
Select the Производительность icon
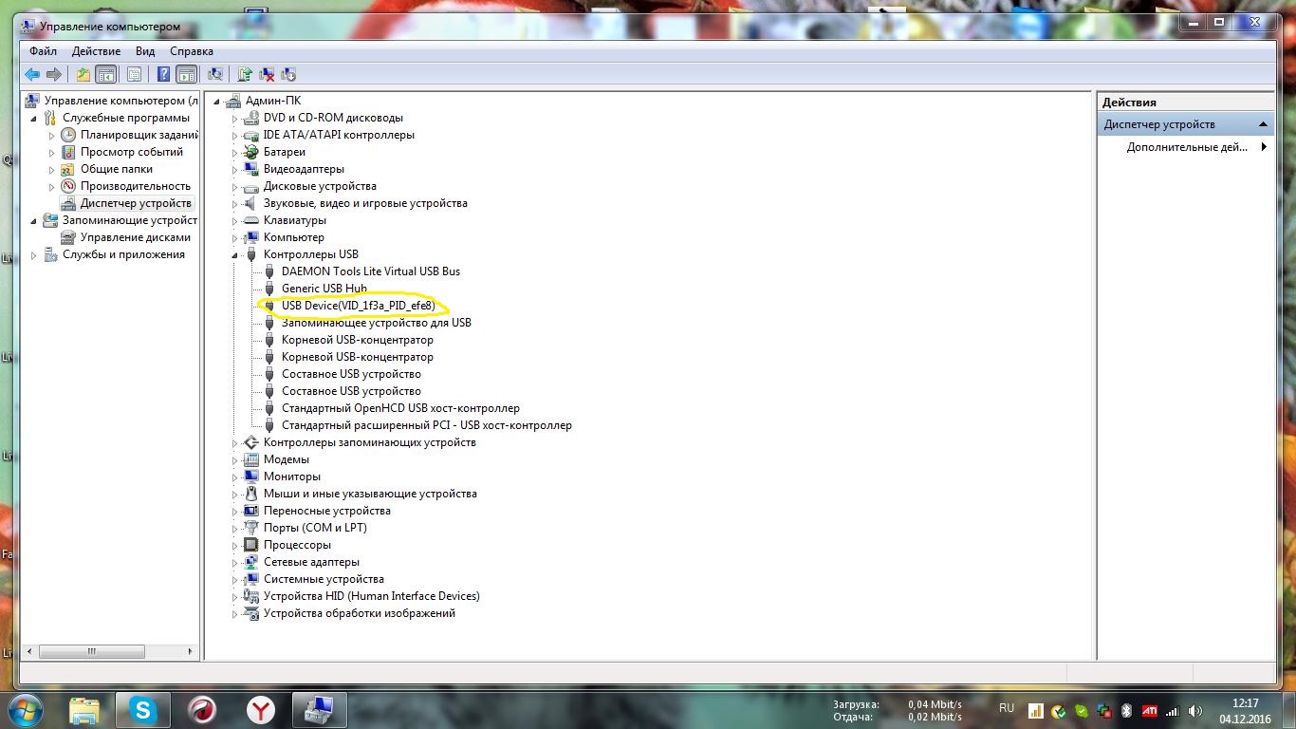tap(68, 186)
